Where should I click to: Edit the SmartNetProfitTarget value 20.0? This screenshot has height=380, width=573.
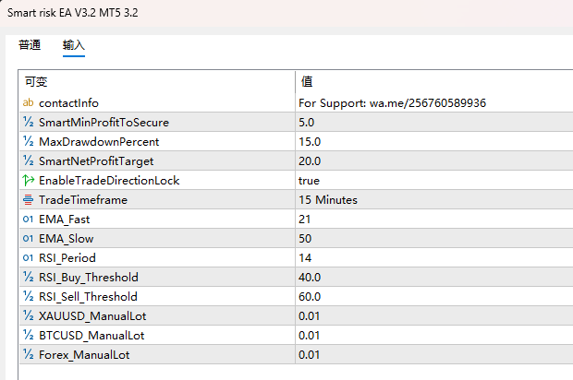434,160
